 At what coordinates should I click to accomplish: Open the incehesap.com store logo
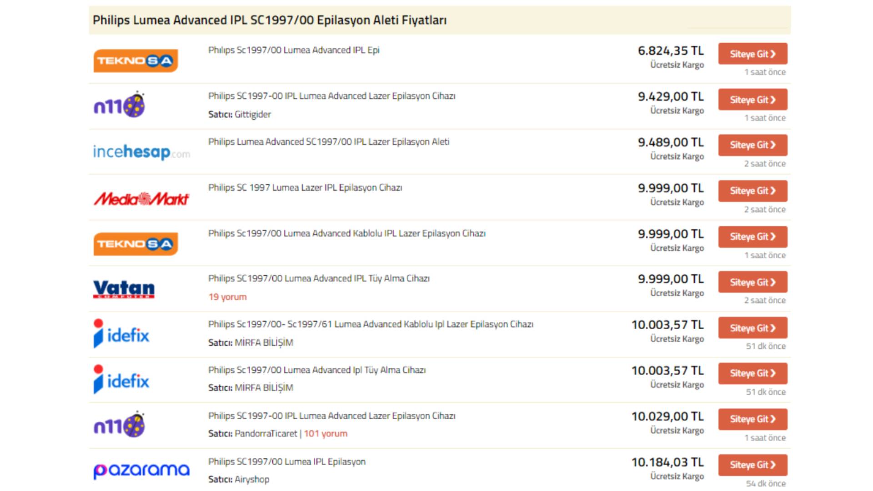pos(141,152)
